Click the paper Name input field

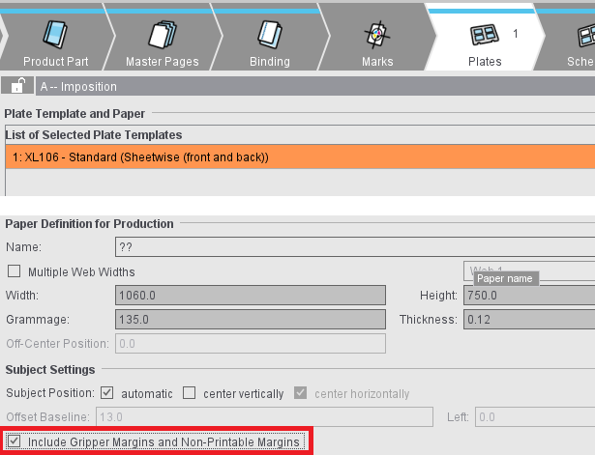coord(354,247)
